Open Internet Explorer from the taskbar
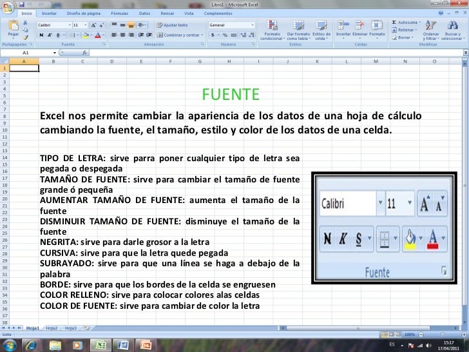The height and width of the screenshot is (352, 469). pyautogui.click(x=31, y=345)
